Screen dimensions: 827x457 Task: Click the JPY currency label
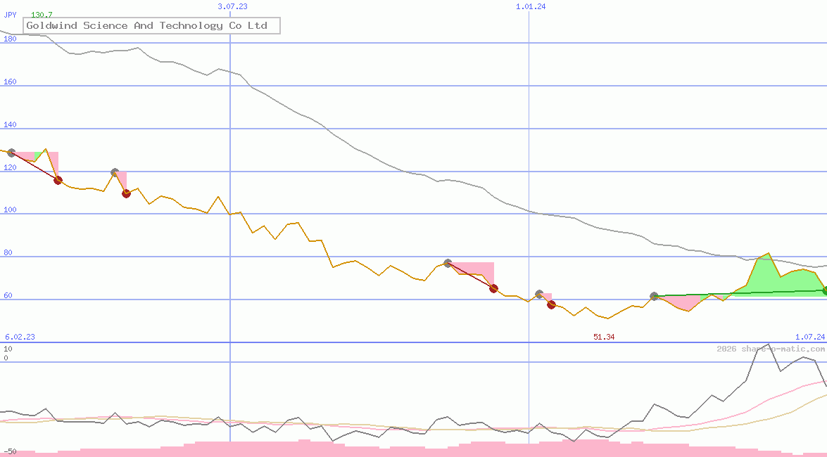(11, 15)
